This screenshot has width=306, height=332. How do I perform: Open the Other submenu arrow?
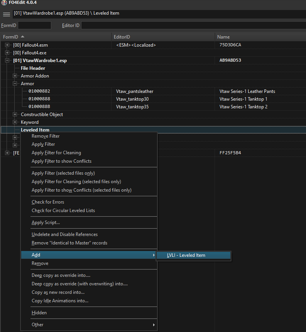click(154, 325)
